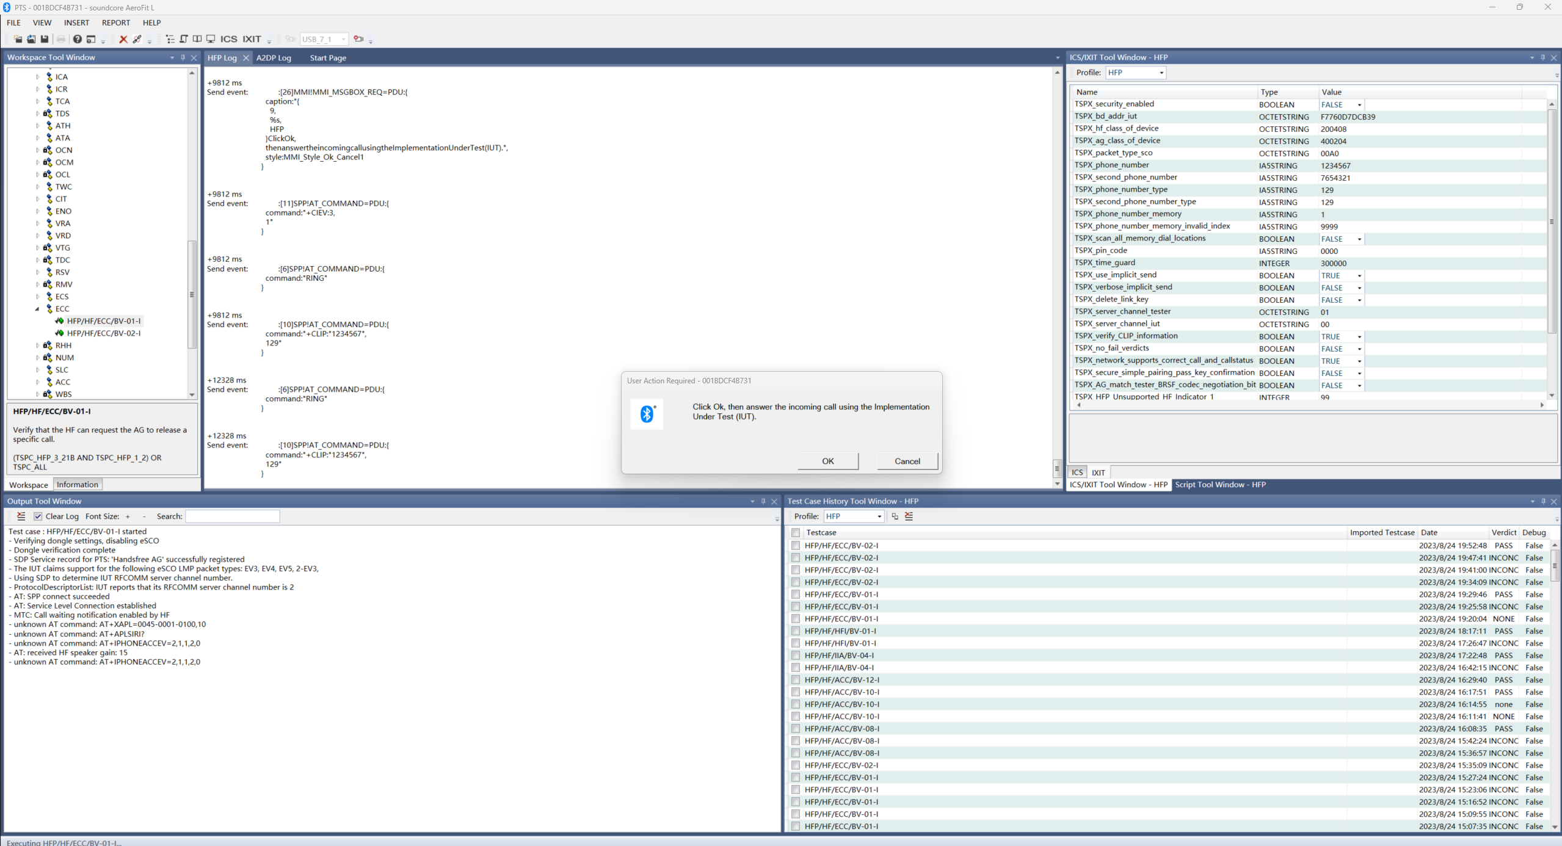Screen dimensions: 1562x846
Task: Toggle the Clear Log checkbox
Action: [38, 516]
